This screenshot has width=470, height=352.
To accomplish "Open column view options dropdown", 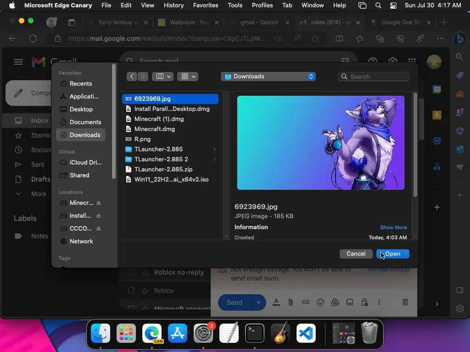I will click(x=163, y=77).
